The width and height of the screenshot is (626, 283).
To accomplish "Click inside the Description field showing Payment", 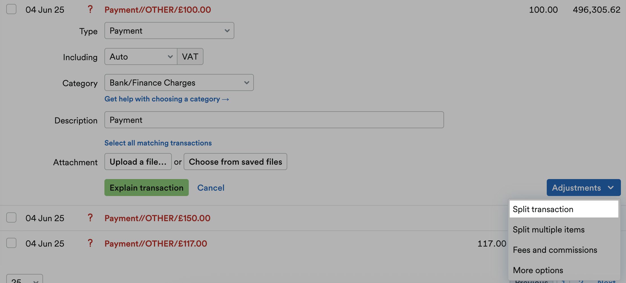I will [x=274, y=120].
